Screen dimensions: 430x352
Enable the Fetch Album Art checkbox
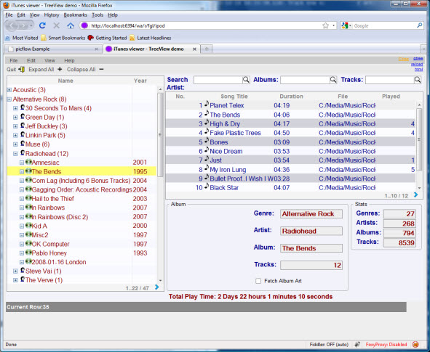[258, 281]
